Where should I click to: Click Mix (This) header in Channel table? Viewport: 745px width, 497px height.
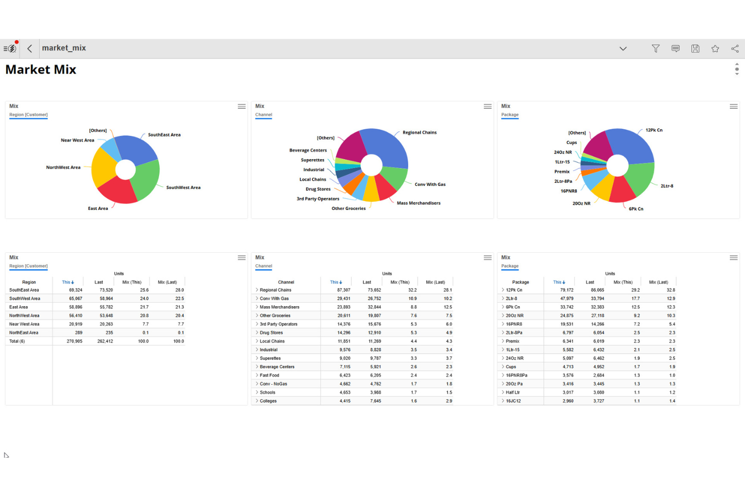pos(400,282)
